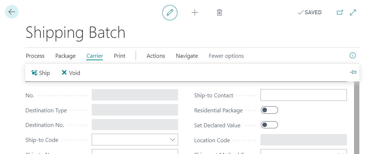The width and height of the screenshot is (369, 154).
Task: Open the Package menu
Action: click(65, 56)
